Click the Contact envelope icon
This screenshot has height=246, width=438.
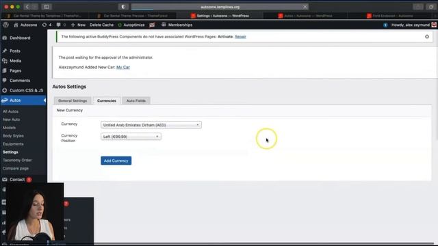tap(5, 180)
